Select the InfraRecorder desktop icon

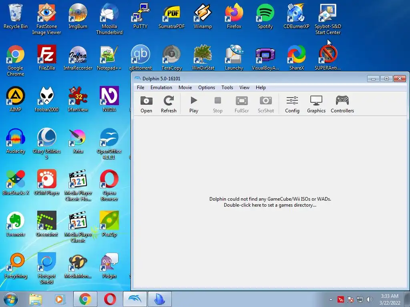point(78,58)
